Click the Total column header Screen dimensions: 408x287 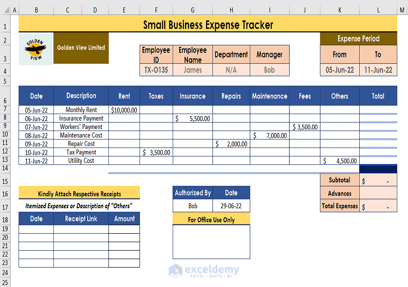click(x=378, y=96)
